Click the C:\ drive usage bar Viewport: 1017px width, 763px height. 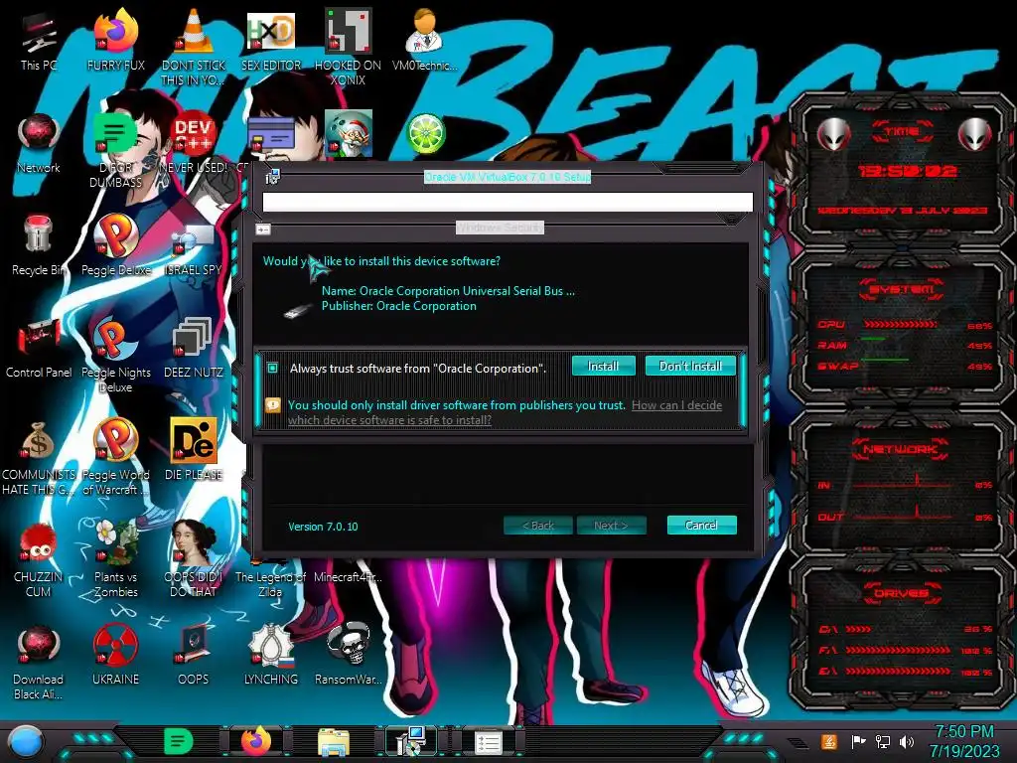[x=858, y=629]
